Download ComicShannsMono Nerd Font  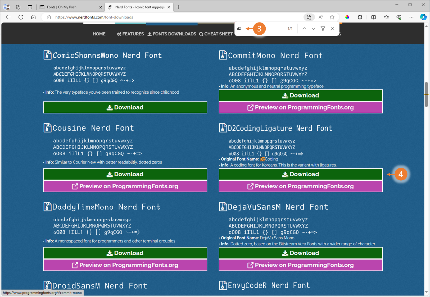125,107
